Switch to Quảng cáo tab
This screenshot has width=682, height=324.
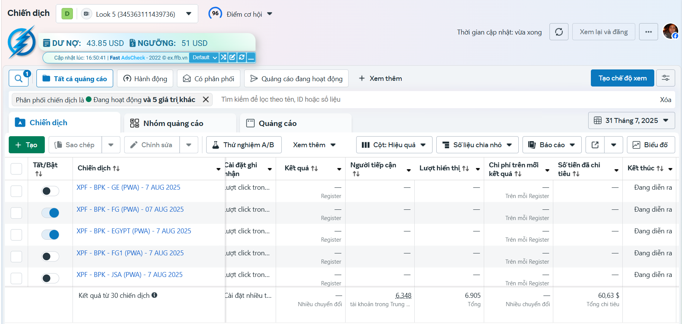[295, 123]
